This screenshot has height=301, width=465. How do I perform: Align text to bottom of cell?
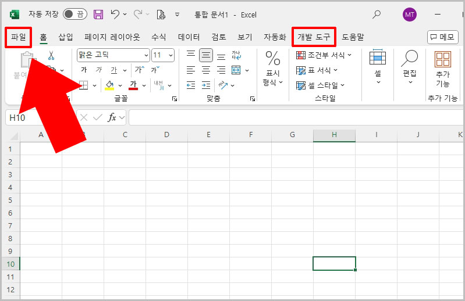[x=221, y=56]
